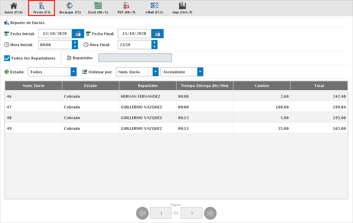Open calendar picker for Fecha Inicial
The width and height of the screenshot is (353, 223).
[x=78, y=34]
